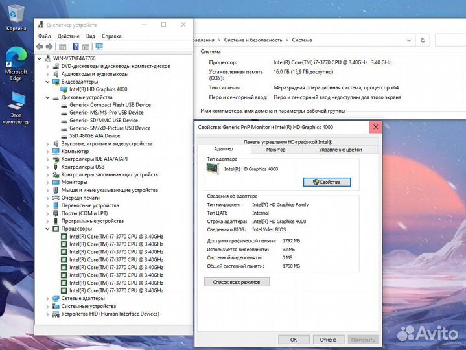466x350 pixels.
Task: Click refresh button in System window address bar
Action: coord(423,40)
